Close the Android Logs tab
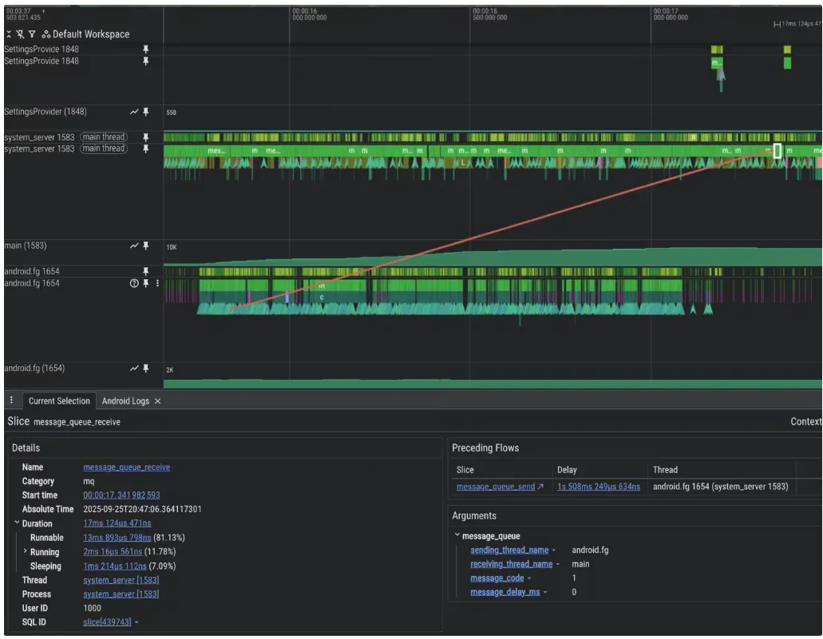The height and width of the screenshot is (639, 823). click(x=157, y=400)
